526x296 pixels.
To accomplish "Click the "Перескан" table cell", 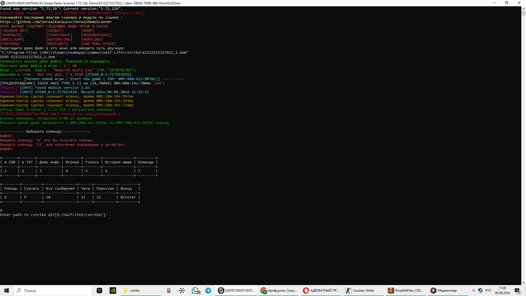I will click(x=105, y=189).
